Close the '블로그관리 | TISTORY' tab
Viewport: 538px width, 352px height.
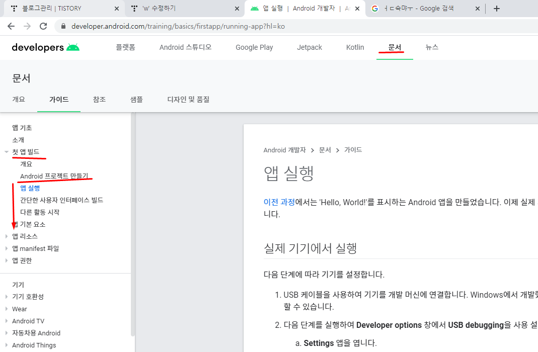point(117,9)
